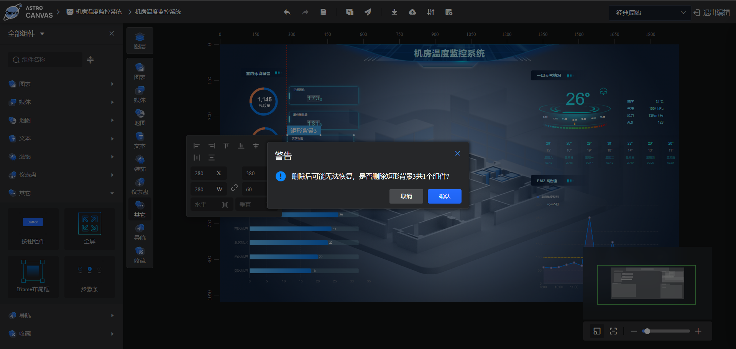Image resolution: width=736 pixels, height=349 pixels.
Task: Click the download arrow icon in toolbar
Action: pos(394,12)
